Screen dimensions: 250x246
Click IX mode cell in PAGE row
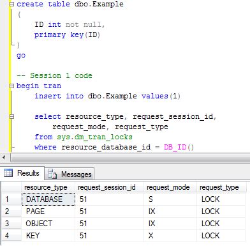pyautogui.click(x=170, y=211)
